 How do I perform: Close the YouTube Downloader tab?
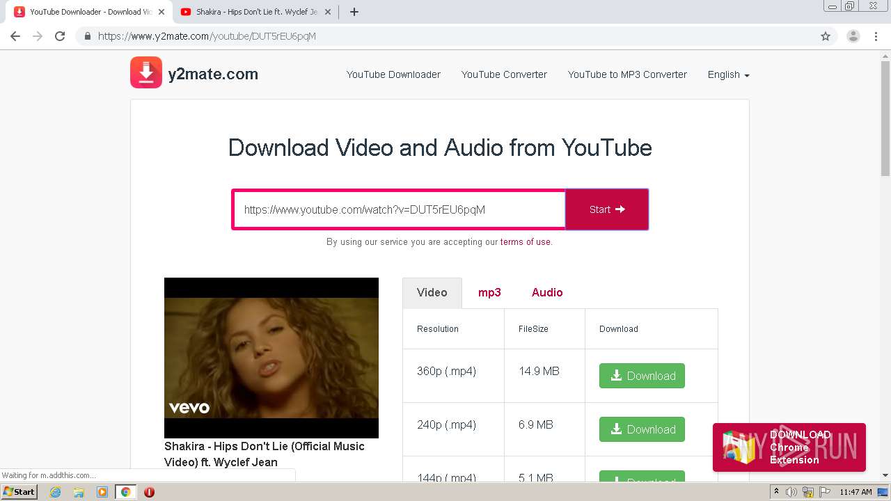[162, 12]
